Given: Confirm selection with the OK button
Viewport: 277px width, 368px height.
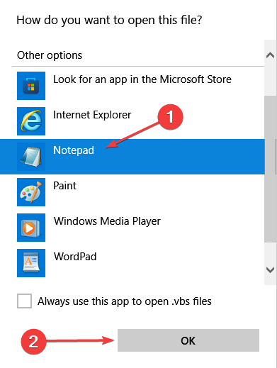Looking at the screenshot, I should tap(188, 340).
